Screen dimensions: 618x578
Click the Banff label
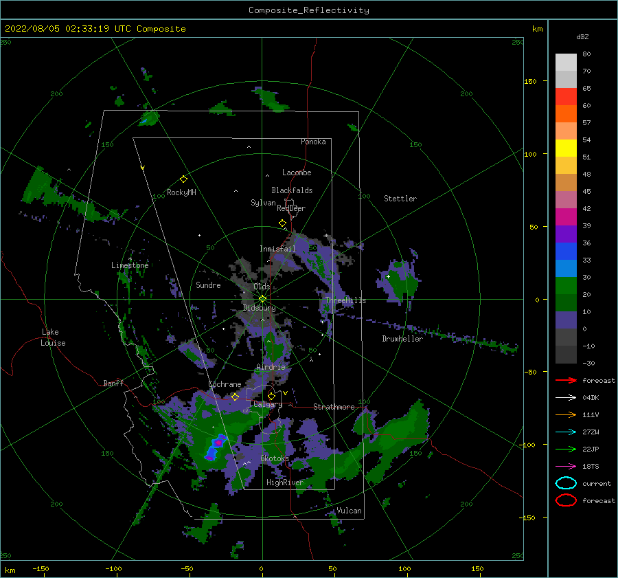pos(113,383)
